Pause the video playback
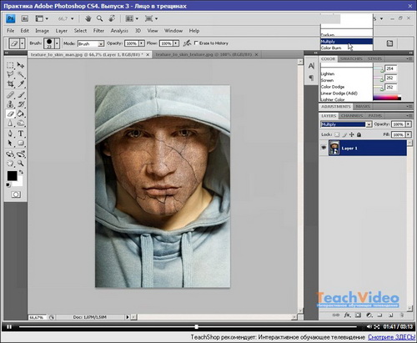417x343 pixels. point(9,326)
